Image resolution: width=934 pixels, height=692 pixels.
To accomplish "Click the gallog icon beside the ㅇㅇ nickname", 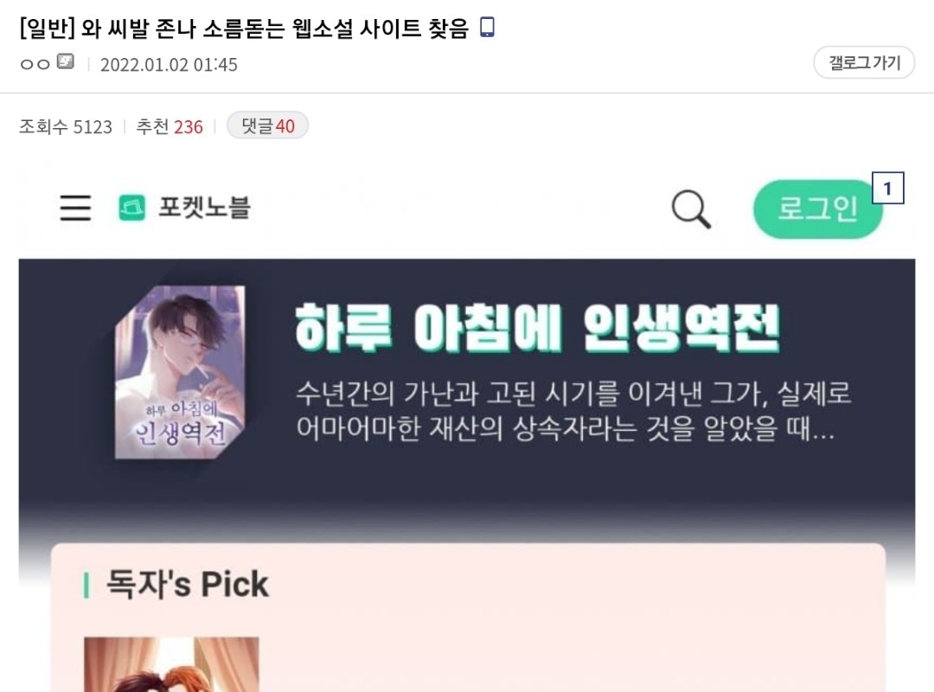I will 66,61.
